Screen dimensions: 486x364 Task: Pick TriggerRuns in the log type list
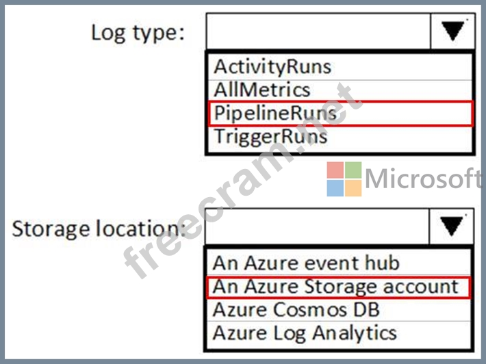pyautogui.click(x=340, y=137)
